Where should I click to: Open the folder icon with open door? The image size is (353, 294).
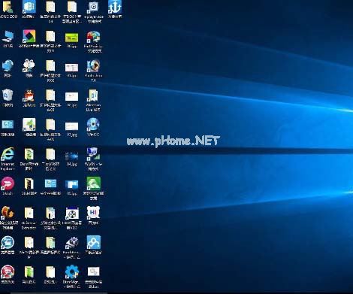point(29,183)
